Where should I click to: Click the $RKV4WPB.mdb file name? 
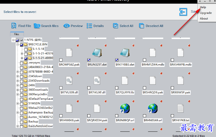point(181,65)
